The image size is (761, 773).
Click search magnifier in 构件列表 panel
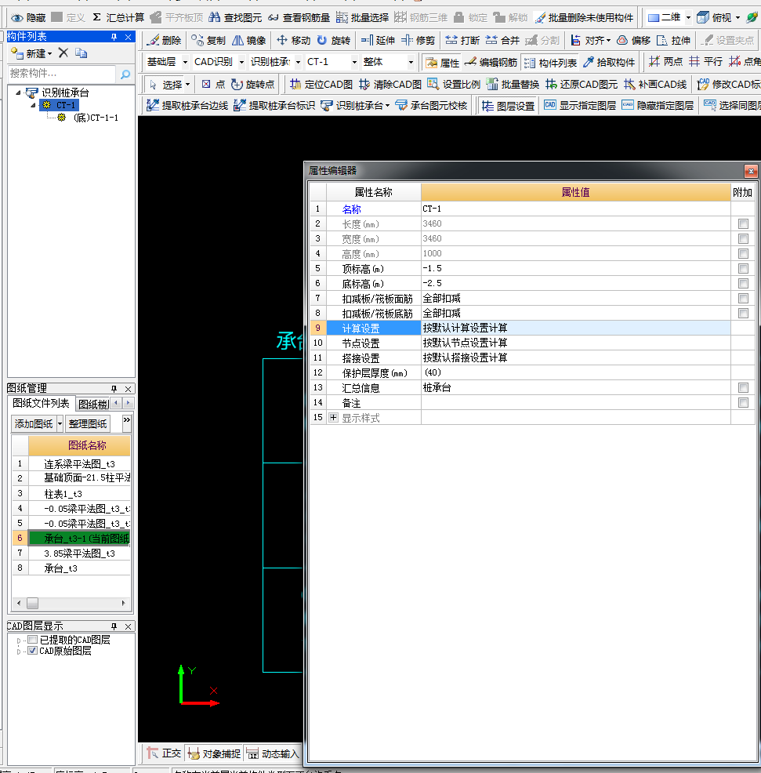point(125,74)
